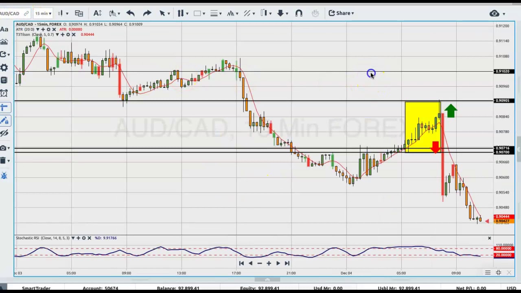The height and width of the screenshot is (293, 521).
Task: Click the bug icon in left sidebar
Action: (x=4, y=176)
